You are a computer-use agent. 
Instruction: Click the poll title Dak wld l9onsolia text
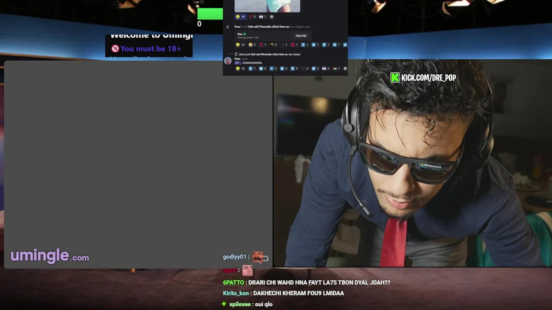click(269, 27)
